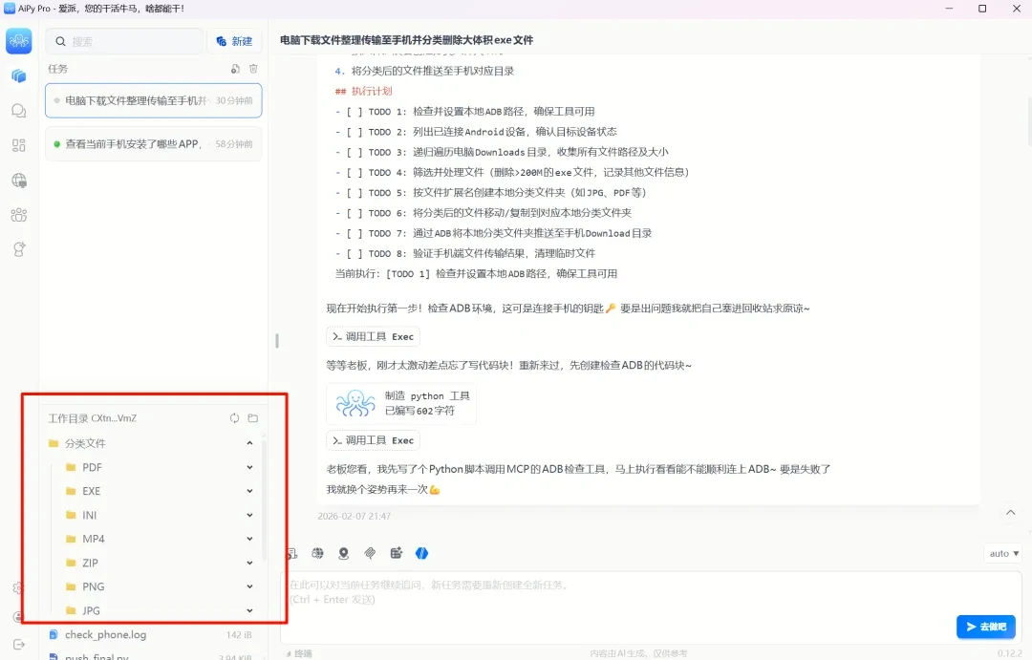Click the TODO 4 筛选并处理文件 line
Image resolution: width=1032 pixels, height=660 pixels.
click(512, 172)
